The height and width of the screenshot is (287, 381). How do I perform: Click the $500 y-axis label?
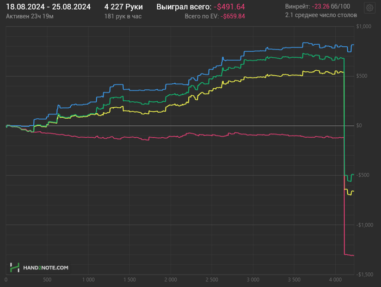(x=362, y=76)
